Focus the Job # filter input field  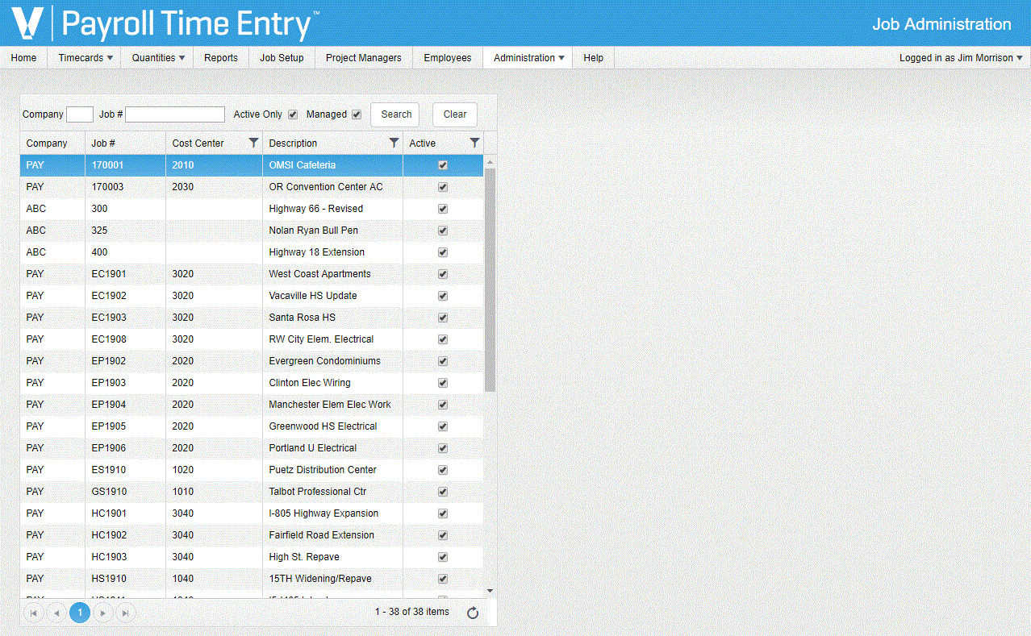point(175,114)
